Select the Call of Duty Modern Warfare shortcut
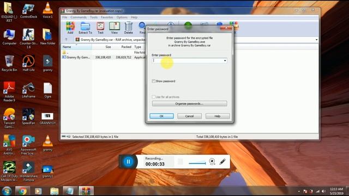Screen dimensions: 349x196 (9, 171)
